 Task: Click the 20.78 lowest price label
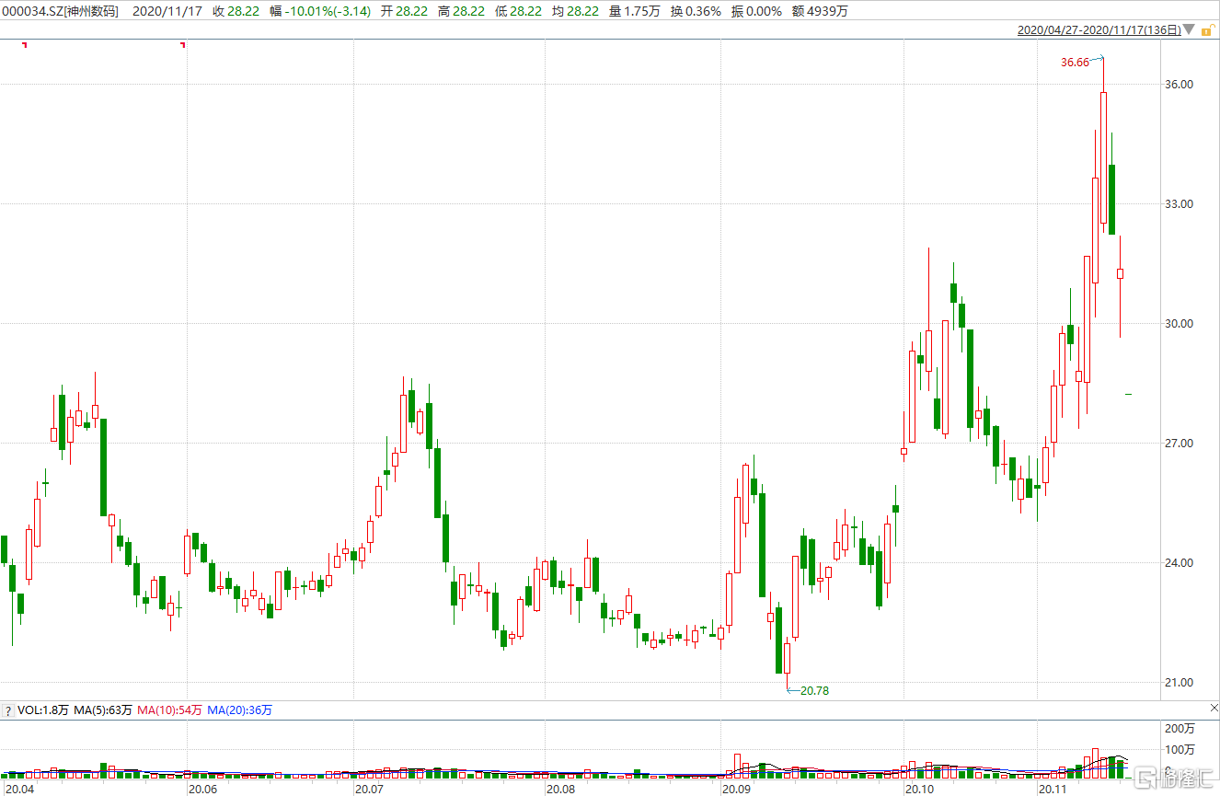tap(814, 690)
